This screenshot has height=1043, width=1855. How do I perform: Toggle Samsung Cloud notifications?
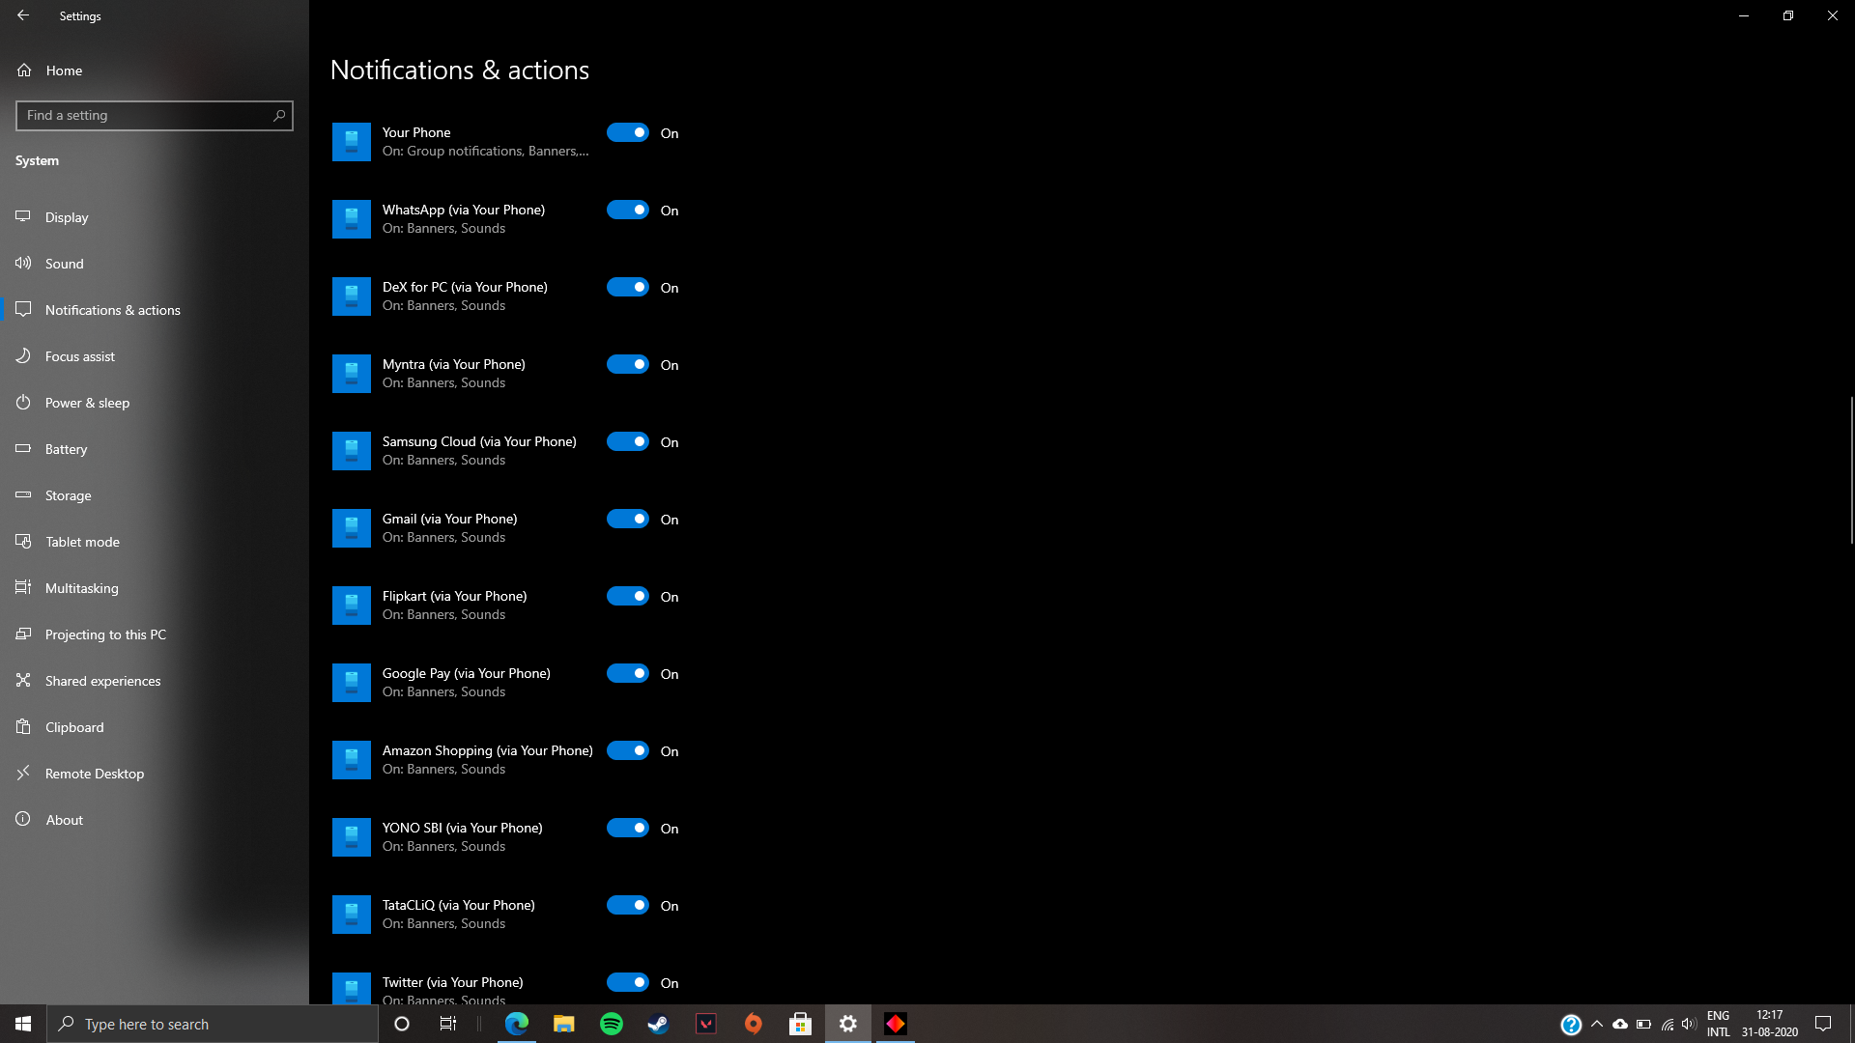[628, 441]
